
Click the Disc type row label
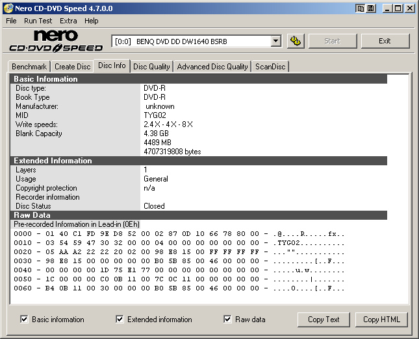coord(31,88)
